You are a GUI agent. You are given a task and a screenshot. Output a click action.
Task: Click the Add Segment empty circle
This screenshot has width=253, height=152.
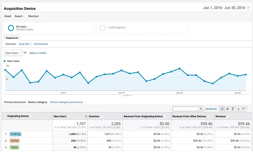tap(102, 28)
